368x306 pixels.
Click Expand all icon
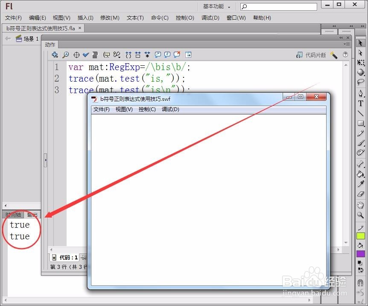pos(147,55)
